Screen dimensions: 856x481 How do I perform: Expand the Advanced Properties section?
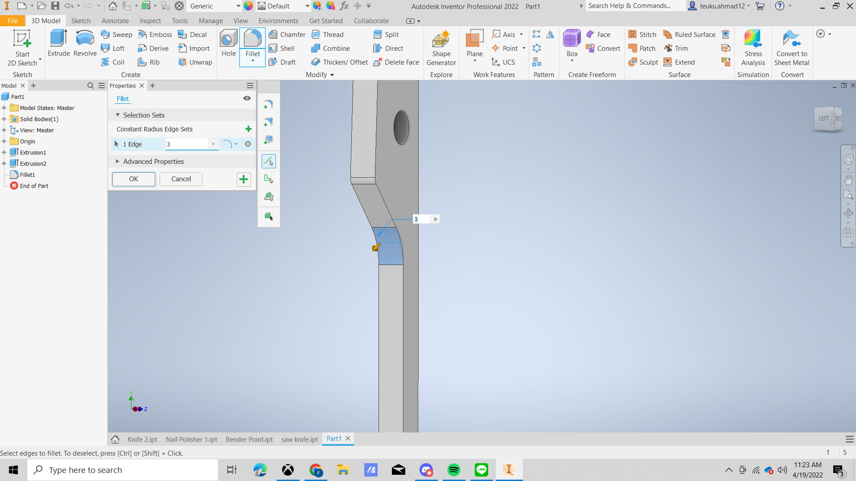118,161
